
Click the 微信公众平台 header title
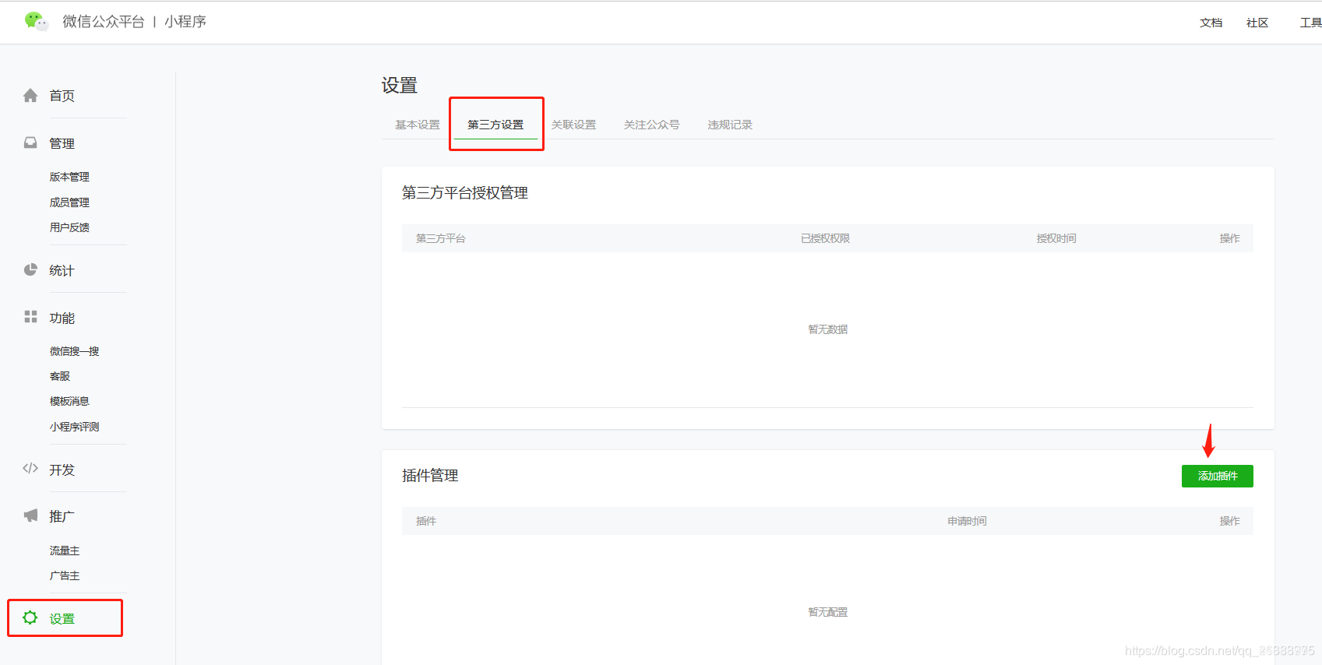(x=104, y=22)
